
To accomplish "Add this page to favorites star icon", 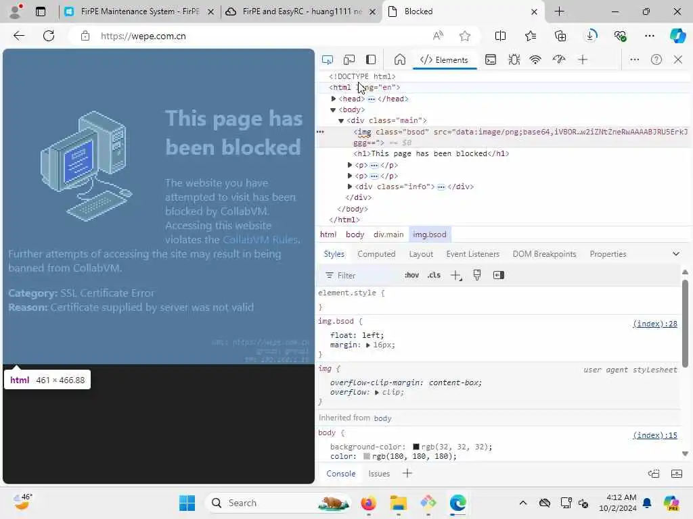I will pyautogui.click(x=464, y=36).
